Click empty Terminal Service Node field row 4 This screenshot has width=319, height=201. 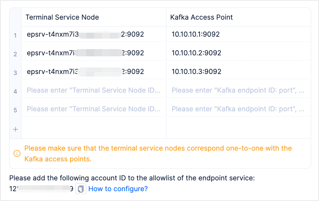pyautogui.click(x=93, y=90)
